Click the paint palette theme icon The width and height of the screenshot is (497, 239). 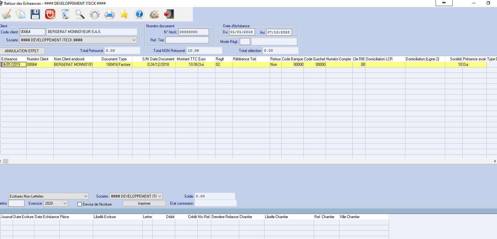(154, 14)
